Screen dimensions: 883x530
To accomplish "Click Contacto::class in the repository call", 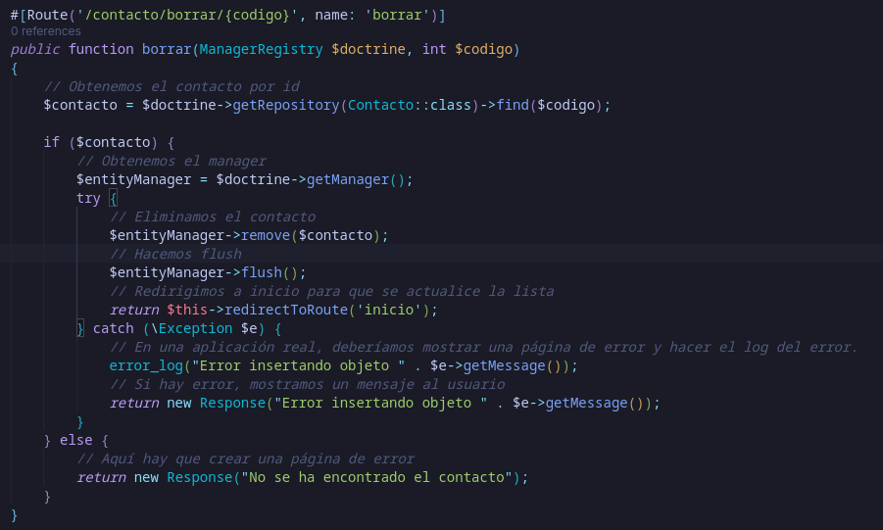I will (x=410, y=105).
